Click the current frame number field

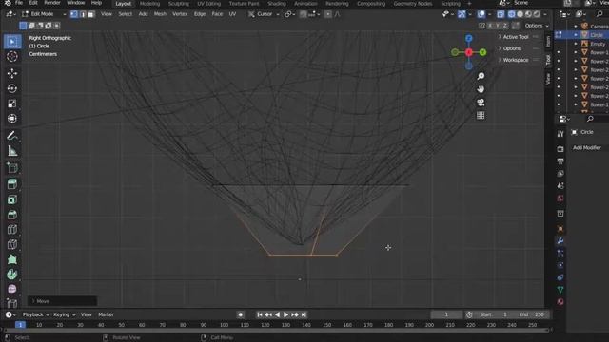coord(446,314)
